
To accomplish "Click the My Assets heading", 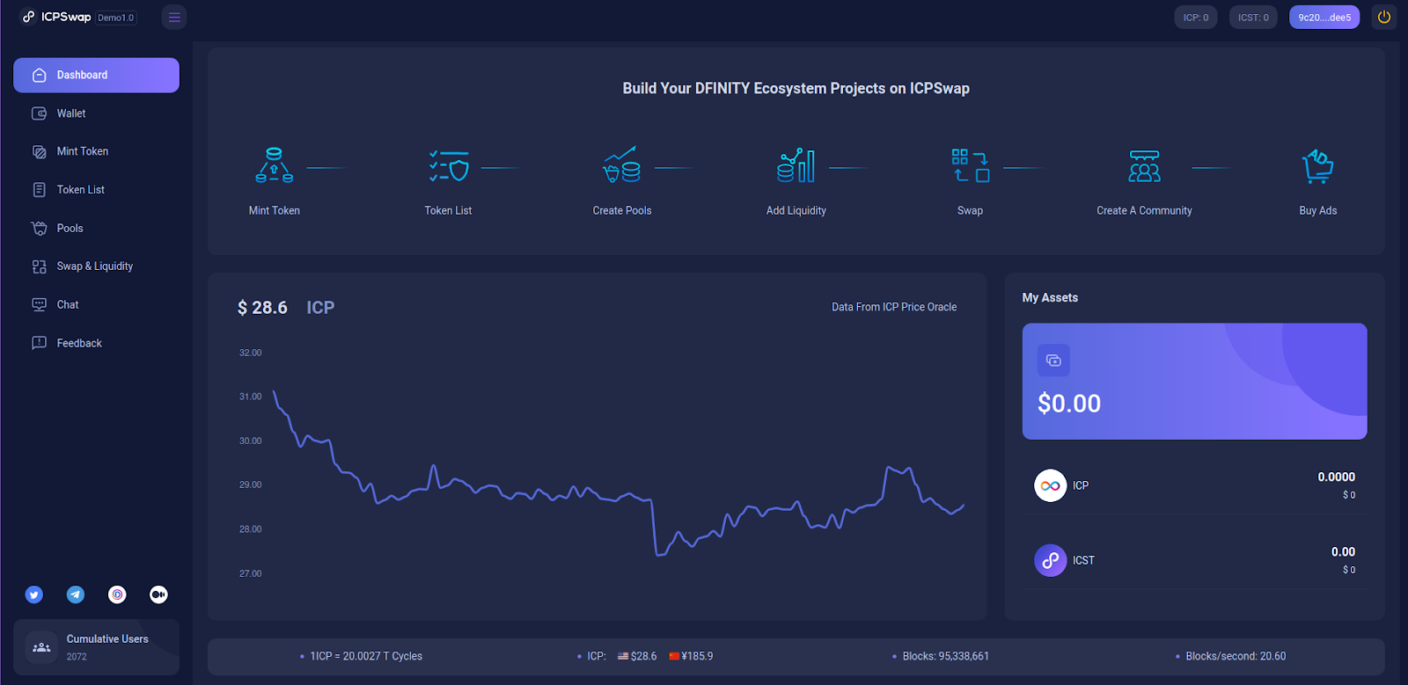I will [1050, 298].
